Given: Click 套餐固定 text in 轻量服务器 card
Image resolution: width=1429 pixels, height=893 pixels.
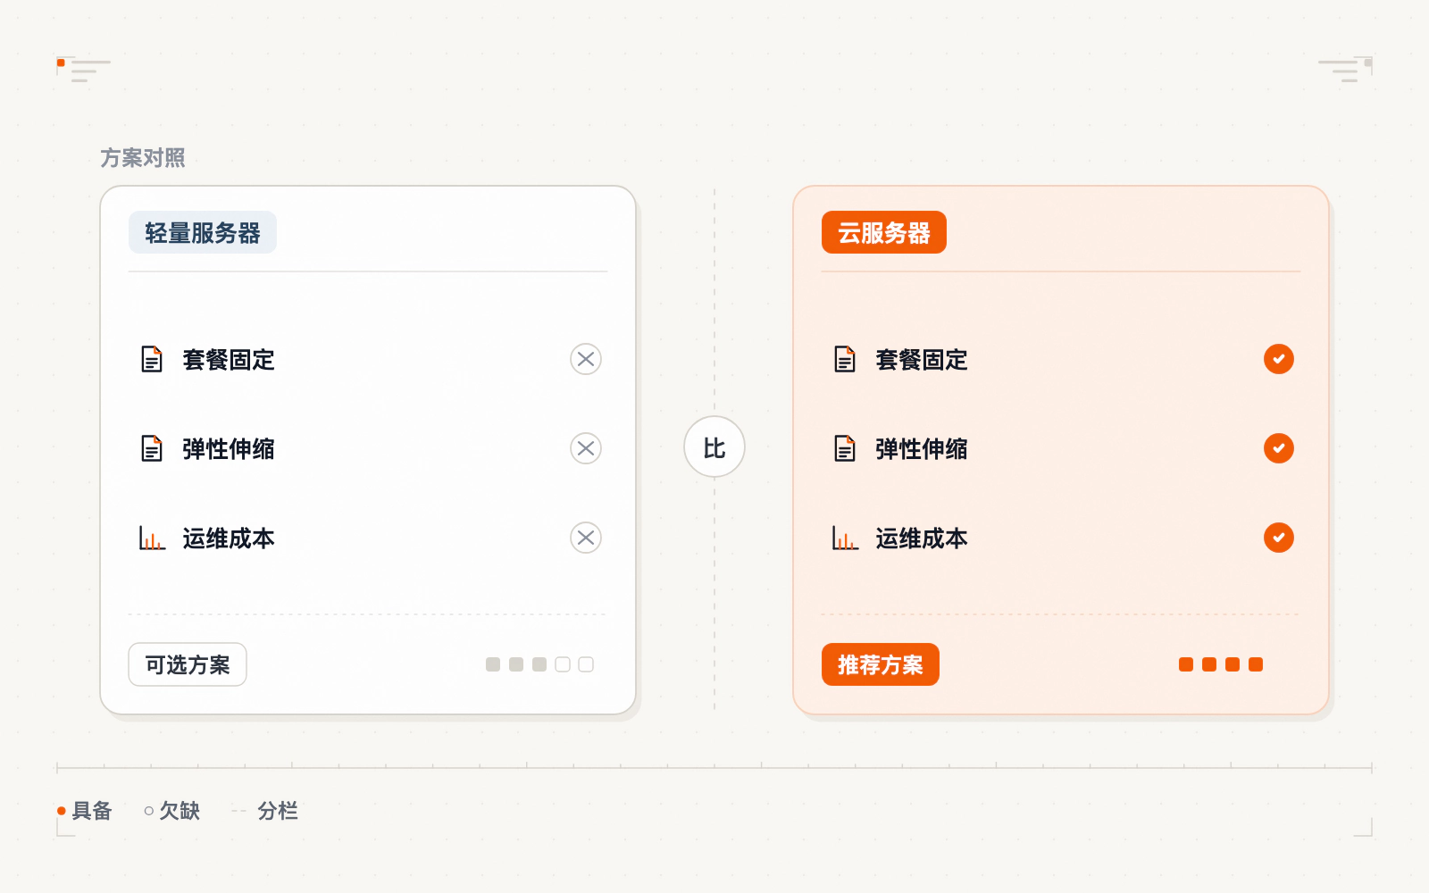Looking at the screenshot, I should point(229,360).
